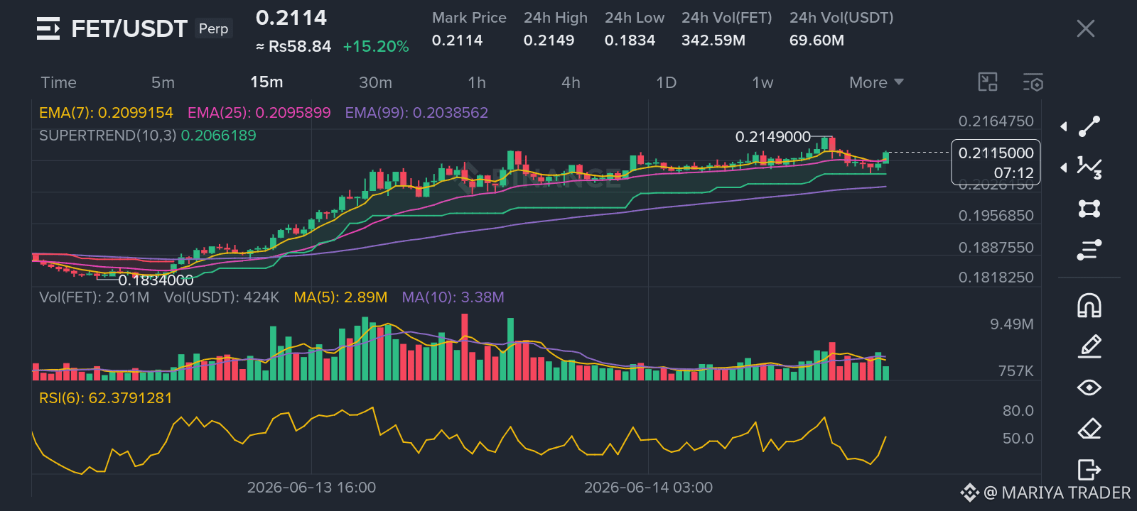Open the More timeframes dropdown
The height and width of the screenshot is (511, 1137).
[x=876, y=82]
